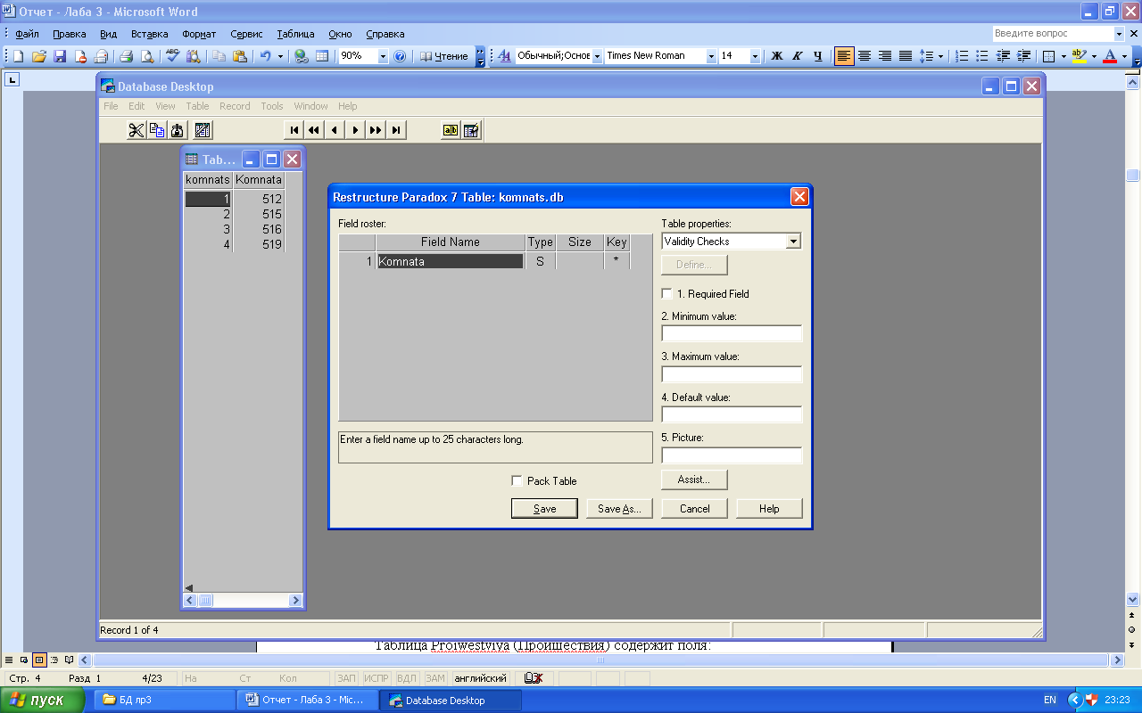Image resolution: width=1142 pixels, height=713 pixels.
Task: Open the Введите вопрос help box dropdown
Action: (1120, 34)
